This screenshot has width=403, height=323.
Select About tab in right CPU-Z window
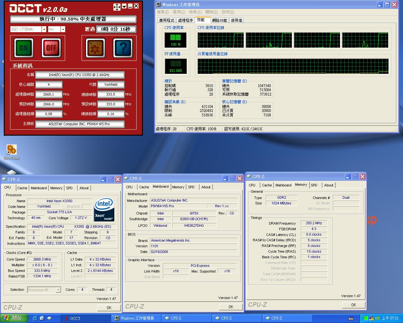tap(329, 185)
